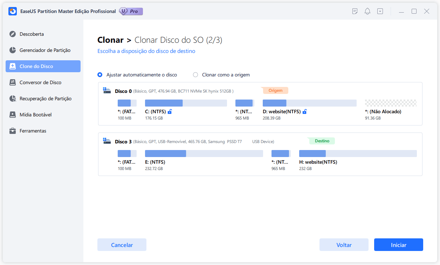Go to Descoberta section
This screenshot has height=265, width=440.
pyautogui.click(x=43, y=34)
